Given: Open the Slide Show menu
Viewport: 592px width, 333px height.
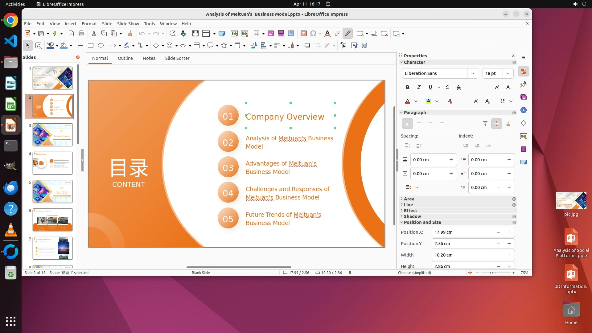Looking at the screenshot, I should coord(128,24).
